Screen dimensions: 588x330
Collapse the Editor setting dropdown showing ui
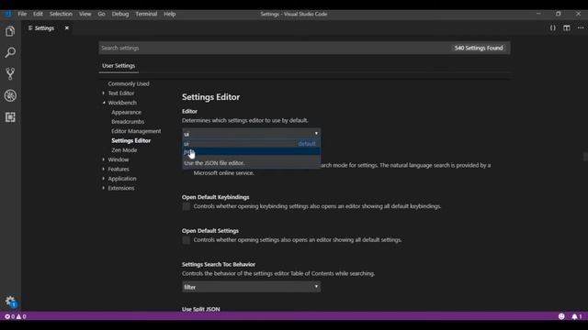(251, 134)
